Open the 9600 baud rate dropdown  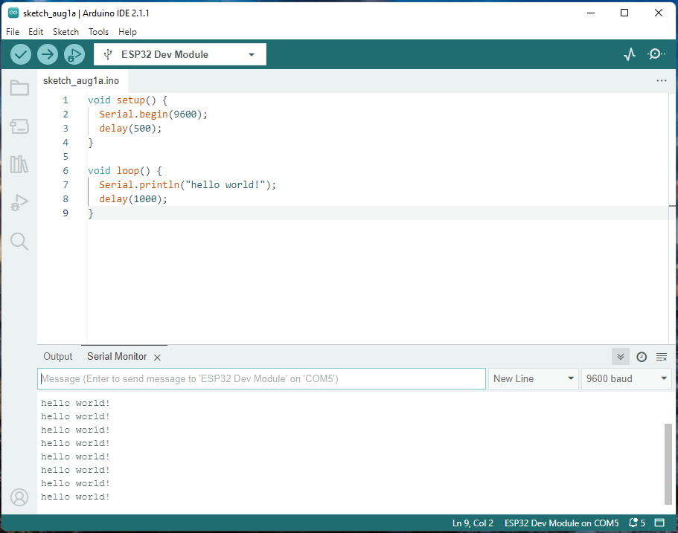click(627, 378)
